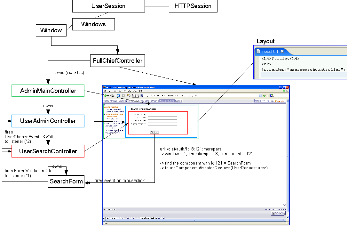This screenshot has height=226, width=348.
Task: Click the Home icon in Firefox toolbar
Action: 129,96
